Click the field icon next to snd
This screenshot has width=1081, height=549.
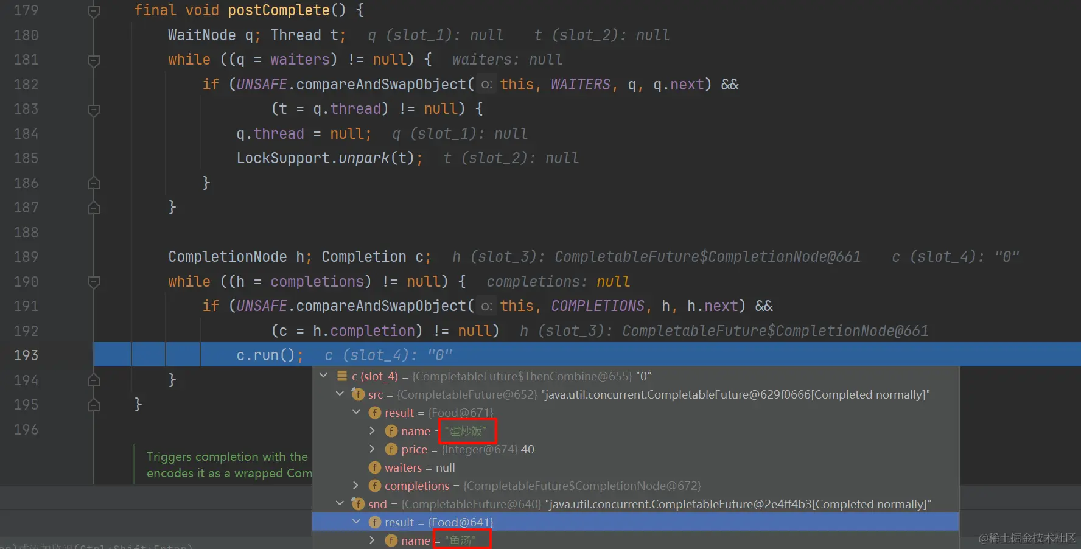coord(358,503)
